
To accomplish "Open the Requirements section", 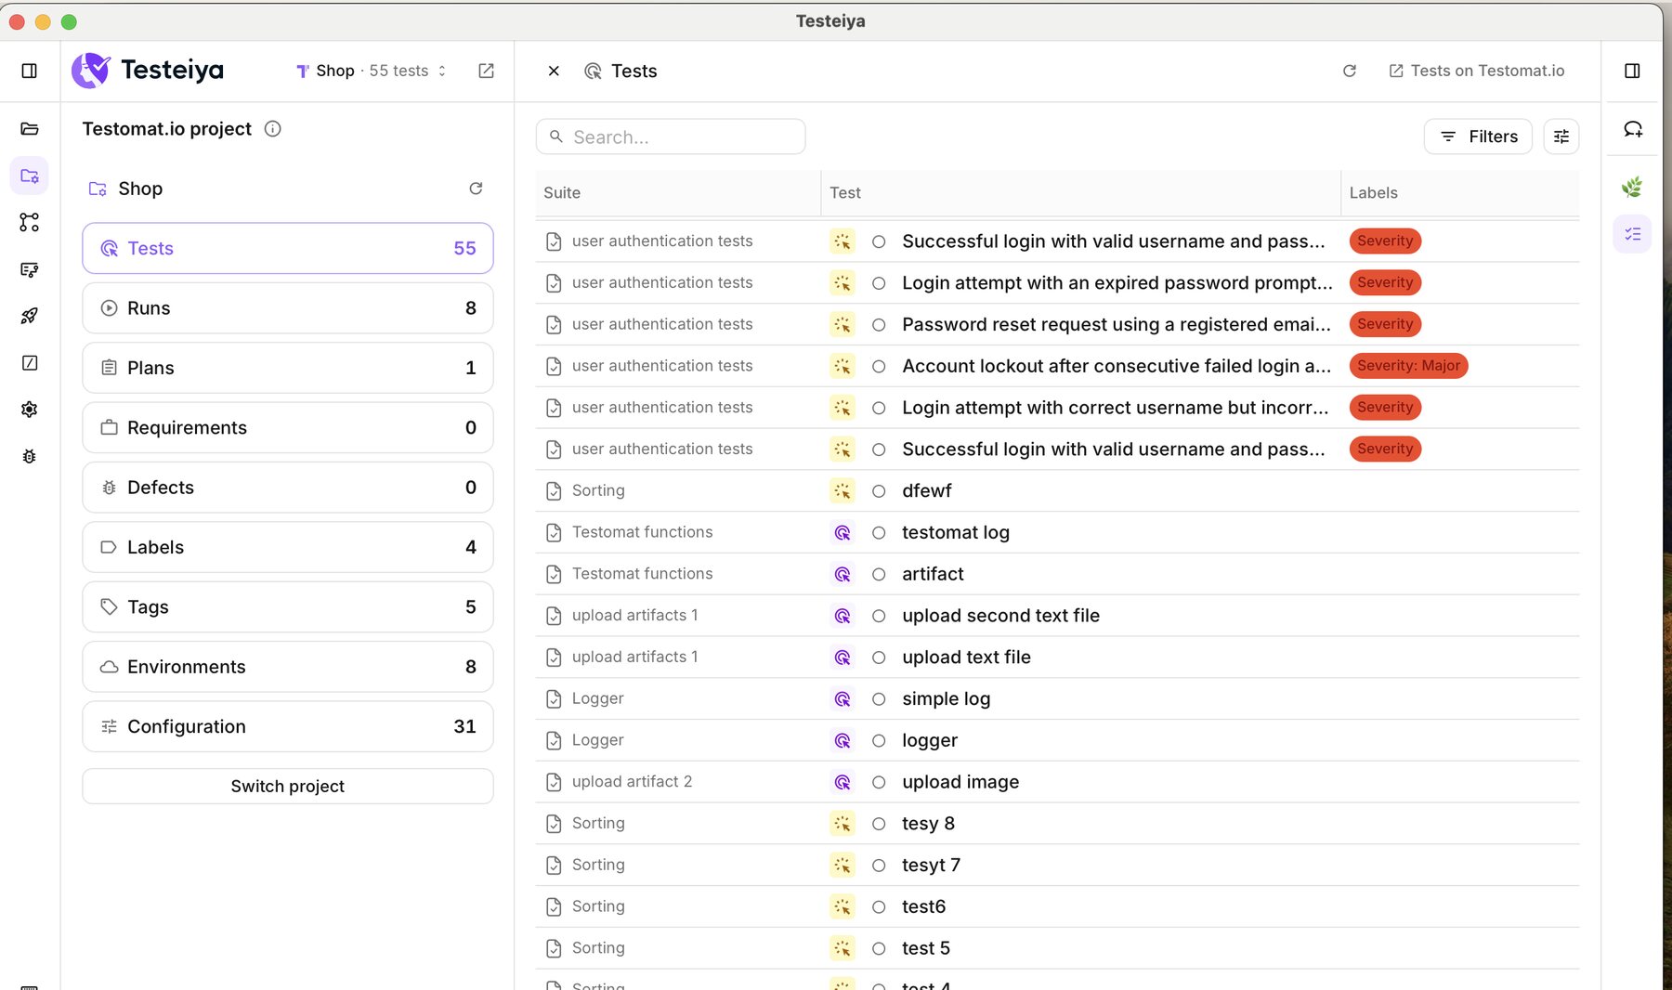I will click(288, 427).
